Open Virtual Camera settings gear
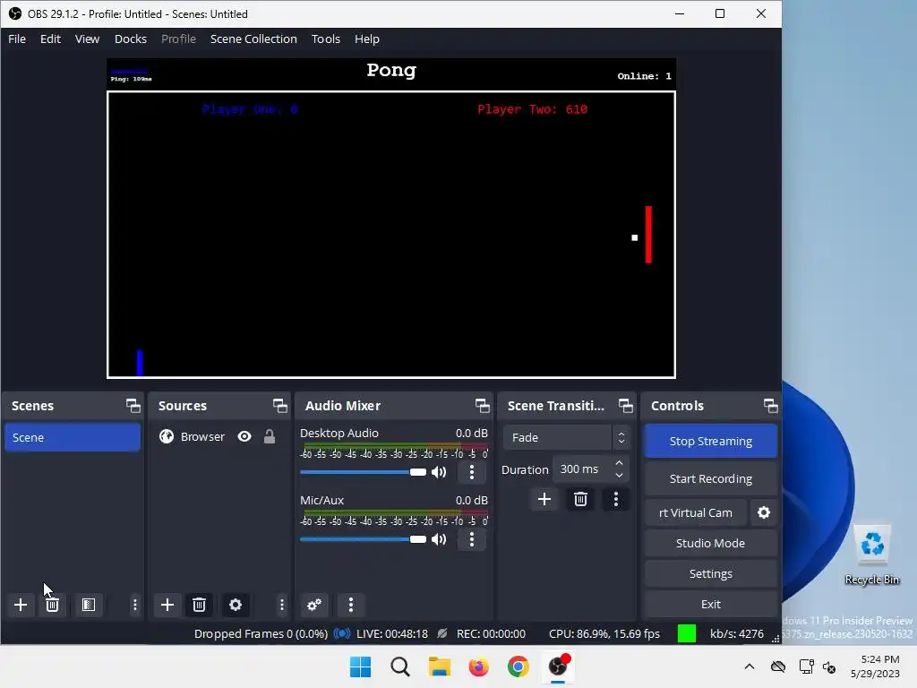The image size is (917, 688). pyautogui.click(x=764, y=512)
